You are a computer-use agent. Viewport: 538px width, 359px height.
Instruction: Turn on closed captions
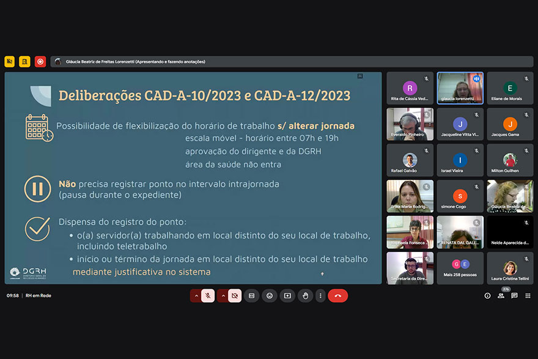pos(251,295)
